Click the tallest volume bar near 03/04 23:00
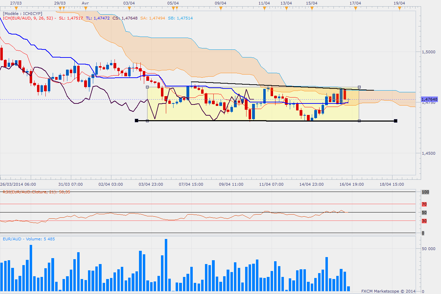The height and width of the screenshot is (294, 441). point(166,265)
